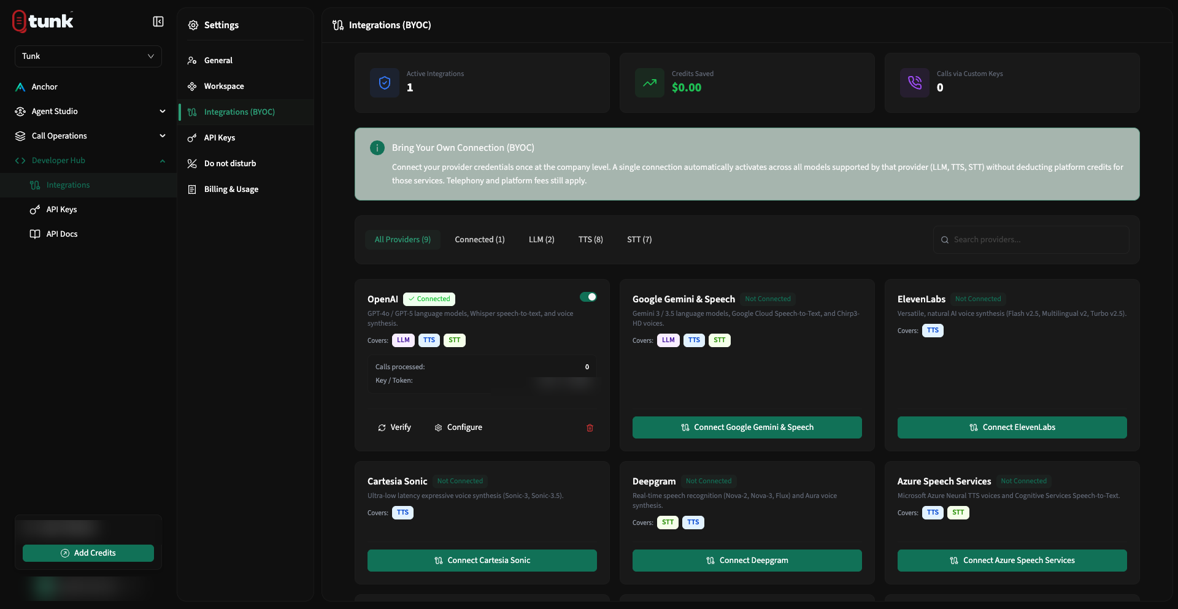
Task: Click the Add Credits button
Action: 88,553
